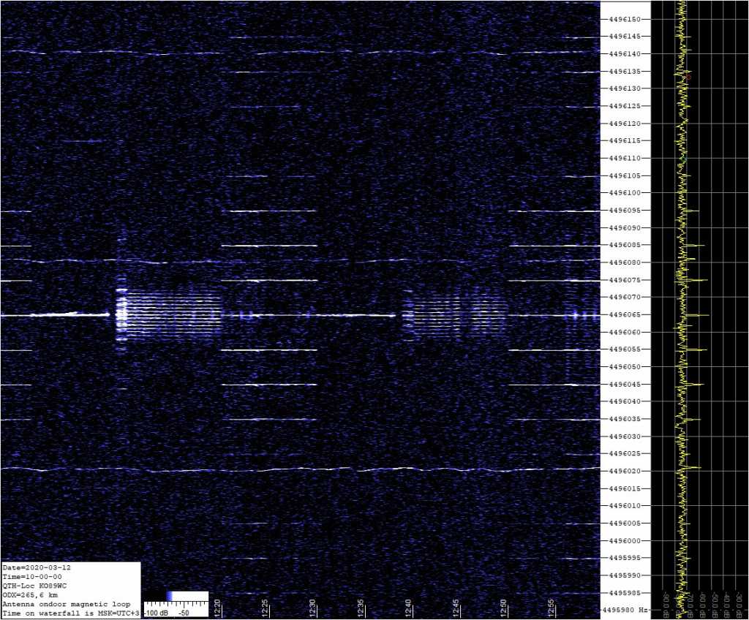Click the 4496015 frequency label

point(625,488)
